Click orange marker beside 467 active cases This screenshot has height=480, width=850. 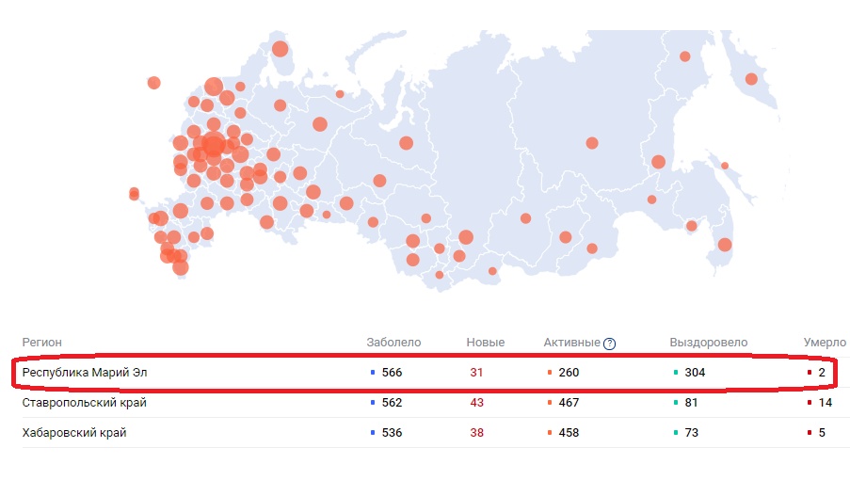coord(549,403)
